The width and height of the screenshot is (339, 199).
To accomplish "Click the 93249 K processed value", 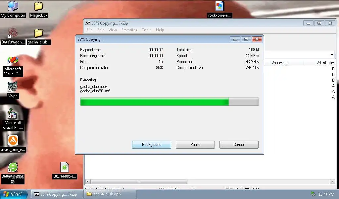I will [252, 62].
